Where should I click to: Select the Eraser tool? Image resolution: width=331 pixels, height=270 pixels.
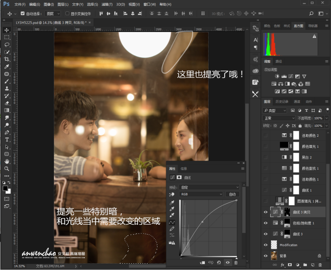coord(7,103)
